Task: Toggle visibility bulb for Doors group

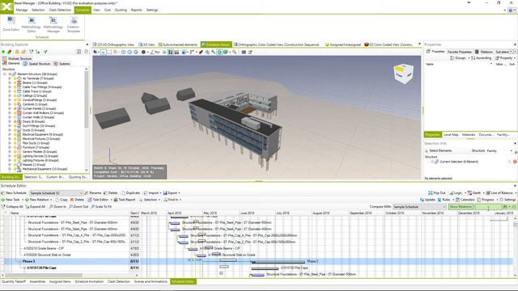Action: coord(15,121)
